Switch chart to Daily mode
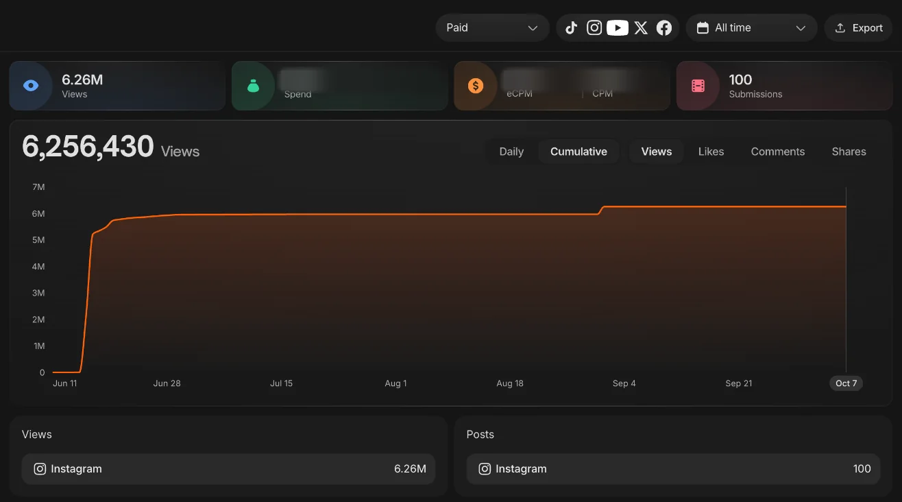This screenshot has height=502, width=902. (x=511, y=152)
